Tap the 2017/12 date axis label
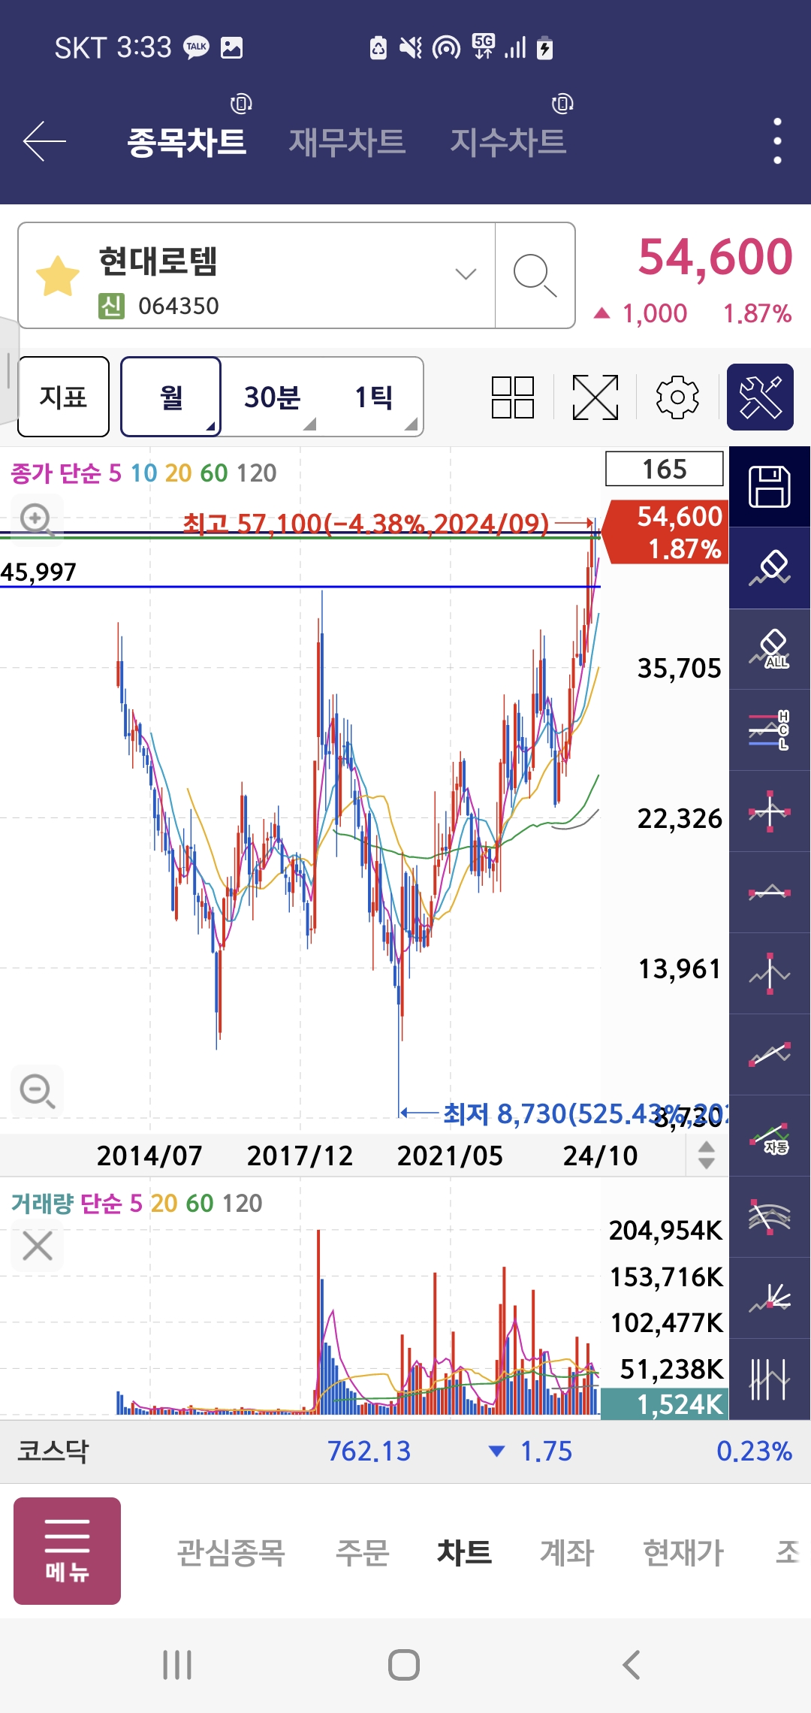Image resolution: width=811 pixels, height=1713 pixels. click(x=300, y=1156)
